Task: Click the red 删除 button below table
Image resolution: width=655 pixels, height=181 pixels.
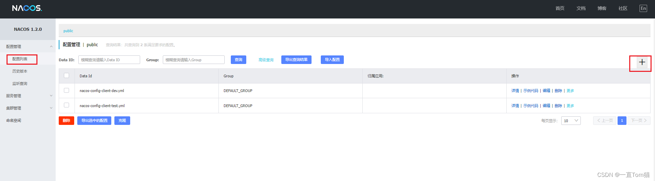Action: point(66,120)
